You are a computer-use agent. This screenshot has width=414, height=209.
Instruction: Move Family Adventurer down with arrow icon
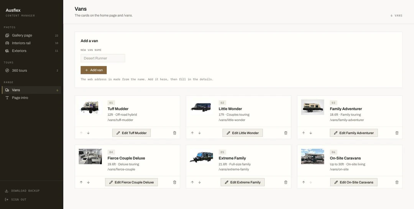(311, 133)
